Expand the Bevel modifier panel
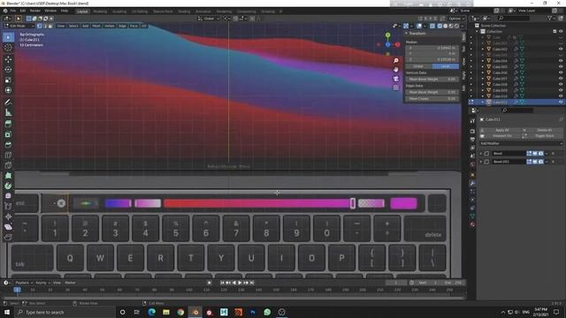566x318 pixels. 481,154
